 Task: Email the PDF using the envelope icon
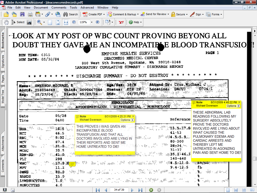(58, 14)
